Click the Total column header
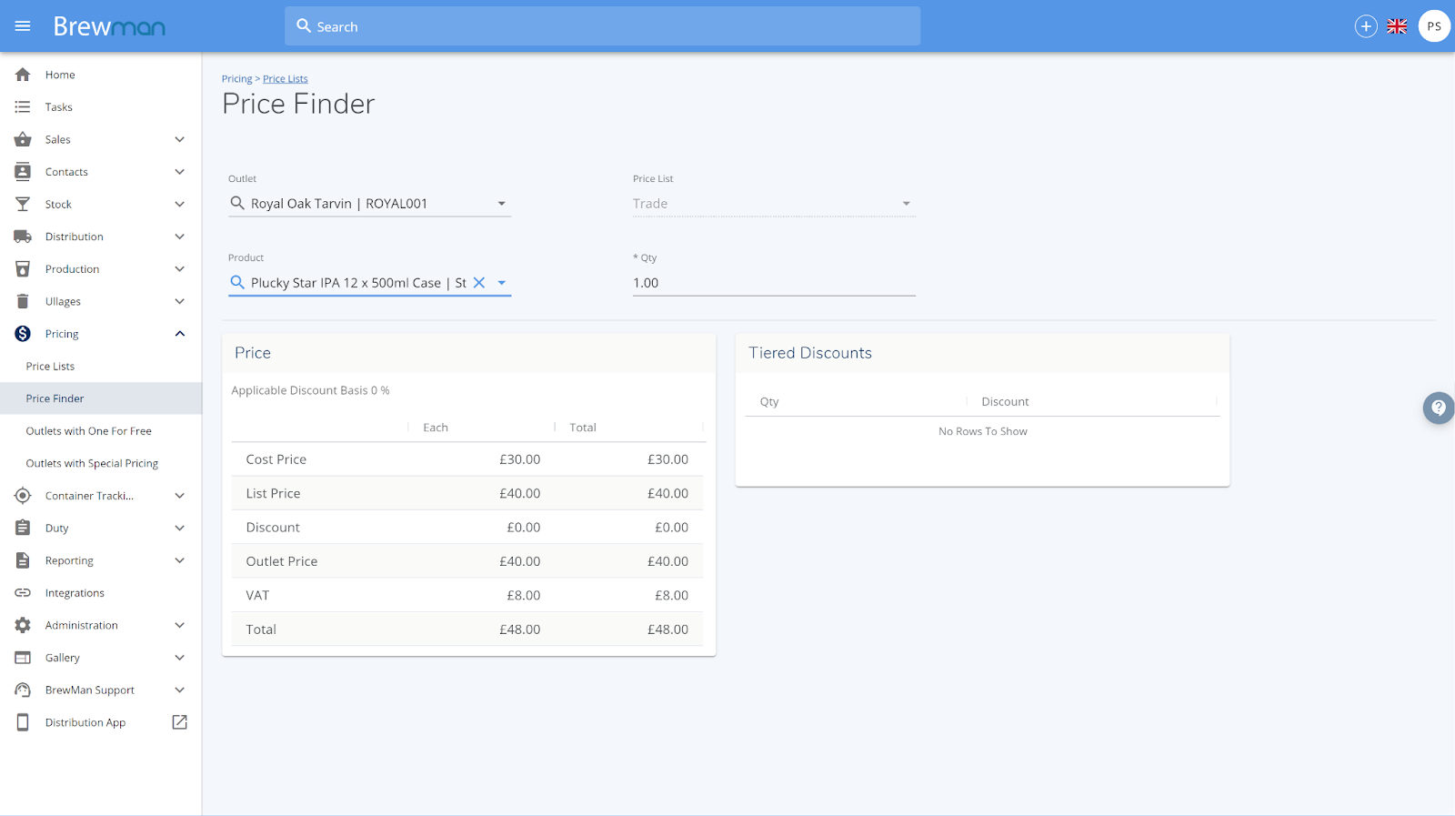This screenshot has width=1455, height=816. 583,428
